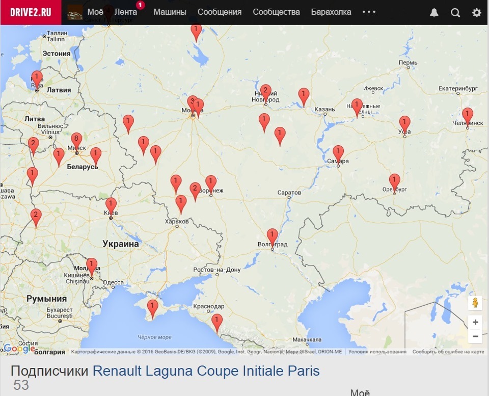The height and width of the screenshot is (396, 489).
Task: Click the Екатеринбург city label
Action: click(458, 88)
